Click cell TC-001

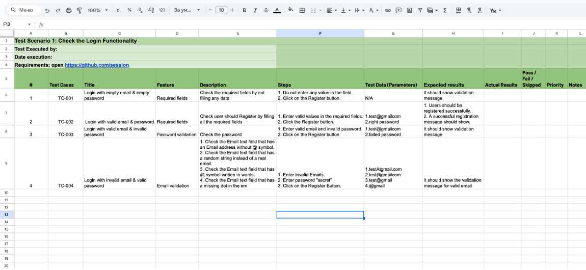66,95
